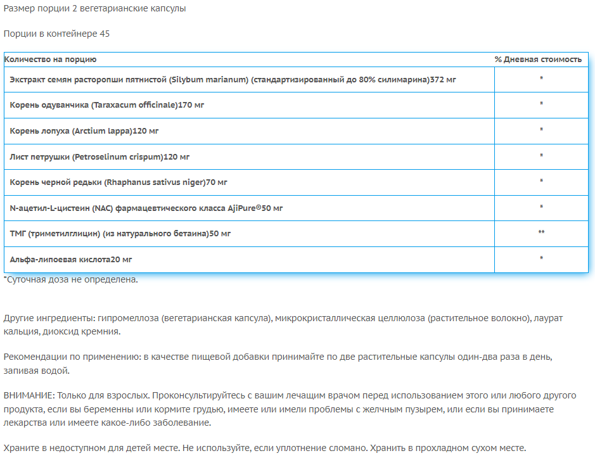Image resolution: width=595 pixels, height=458 pixels.
Task: Click the asterisk in the 'Альфа-липоевая кислота' row
Action: 541,259
